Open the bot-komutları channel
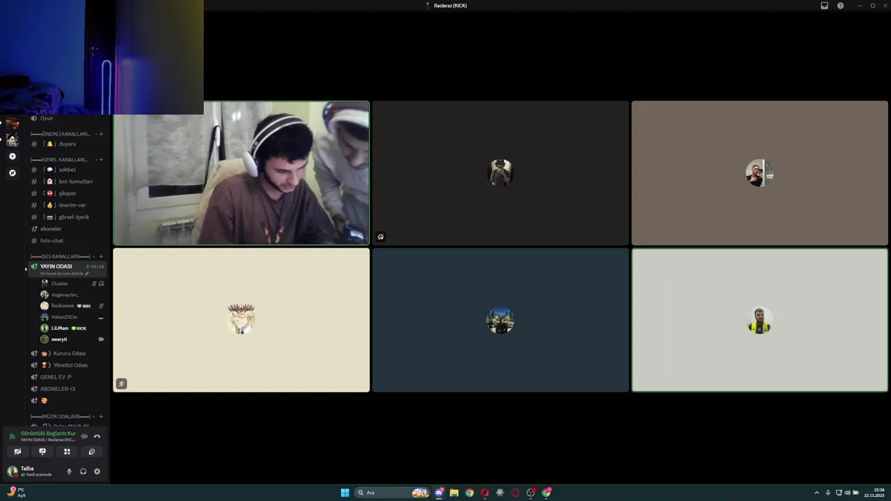891x501 pixels. tap(67, 182)
